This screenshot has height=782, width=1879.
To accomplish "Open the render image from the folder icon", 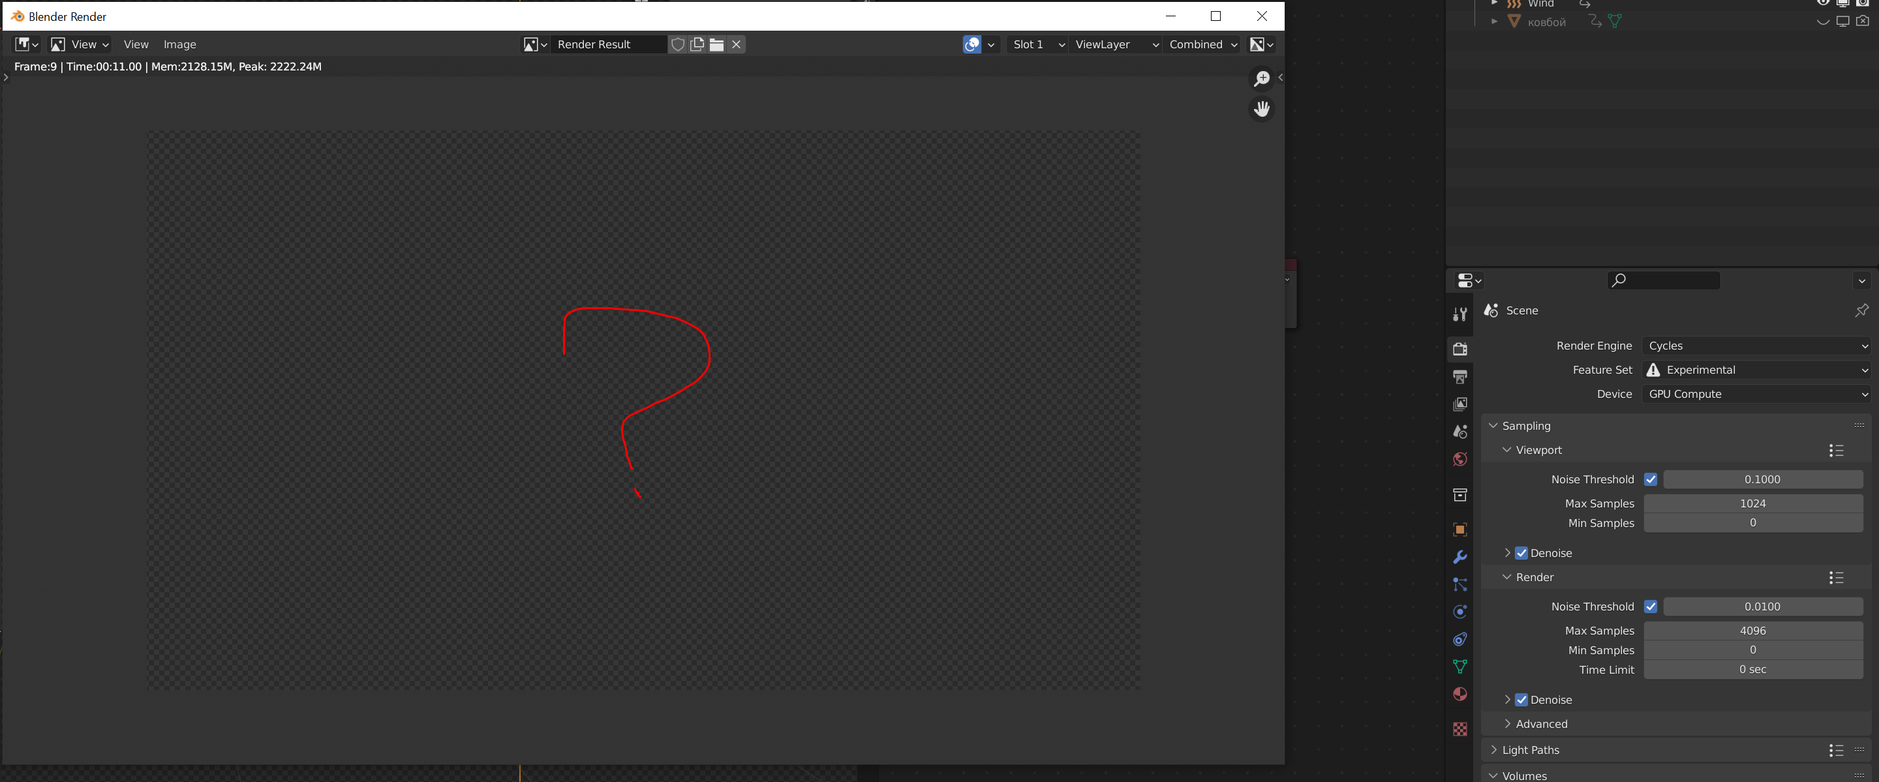I will pos(716,44).
